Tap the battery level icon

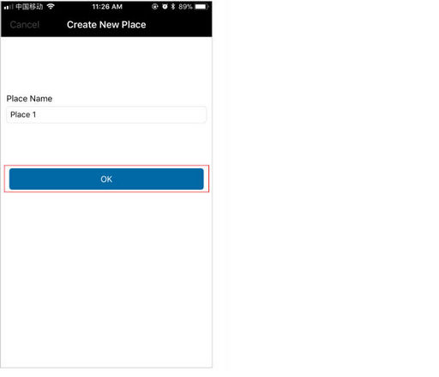(x=201, y=7)
